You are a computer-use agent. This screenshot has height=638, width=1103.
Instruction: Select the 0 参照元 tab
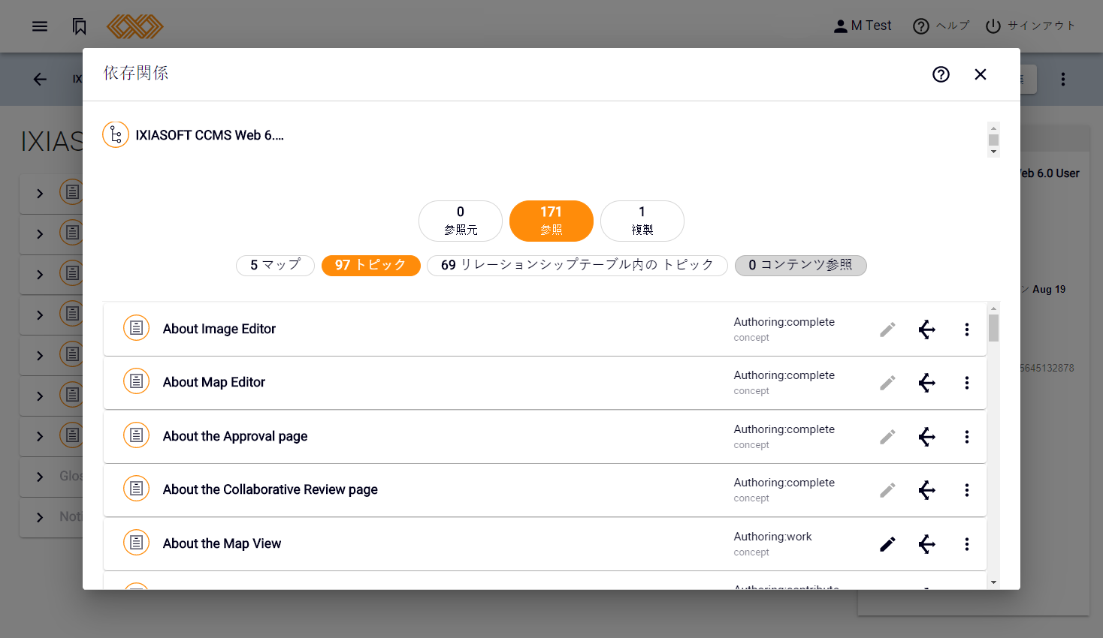461,221
